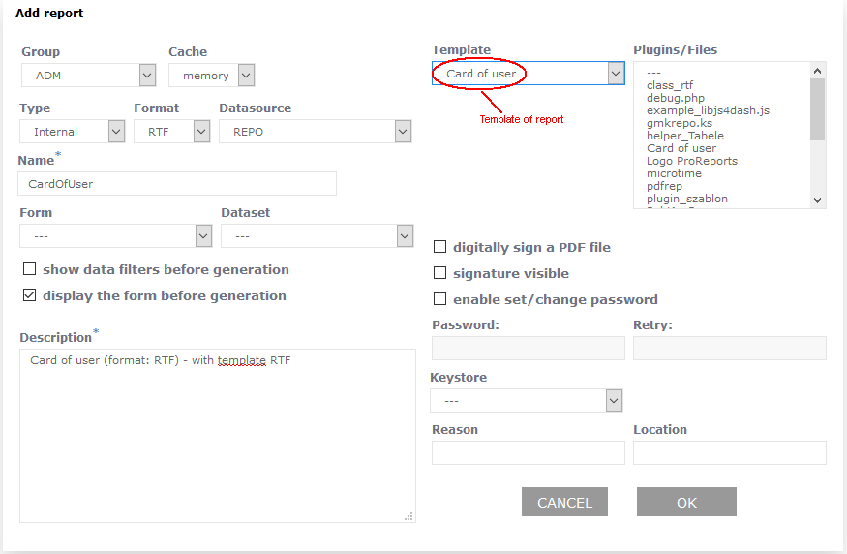Enable the signature visible checkbox

440,273
